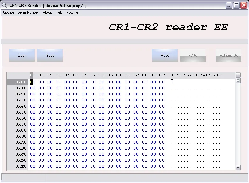Select row header 0x60
The image size is (249, 183).
[18, 118]
